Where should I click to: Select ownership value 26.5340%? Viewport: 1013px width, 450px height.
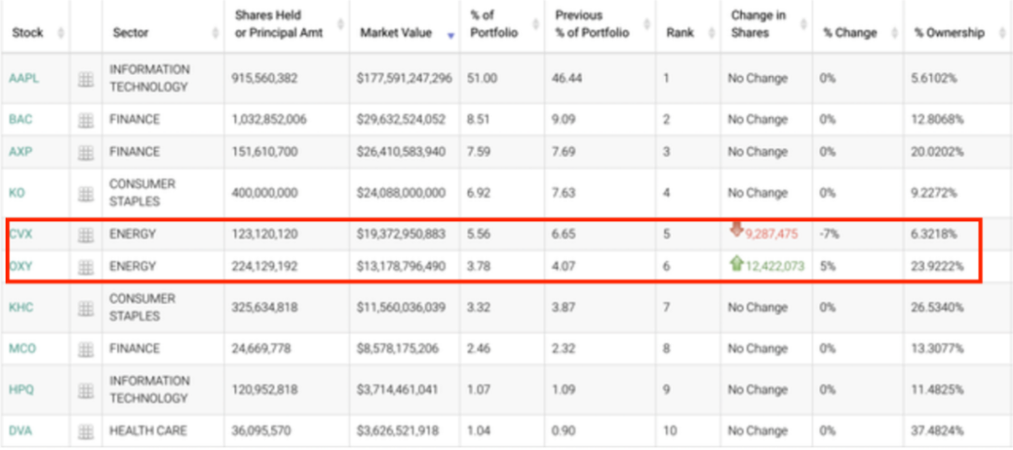point(939,307)
